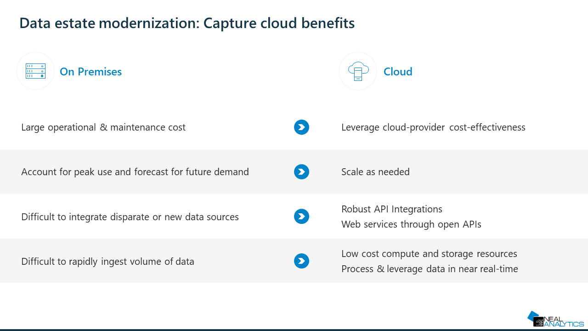The image size is (588, 331).
Task: Click 'Process & leverage data in near real-time'
Action: (430, 269)
